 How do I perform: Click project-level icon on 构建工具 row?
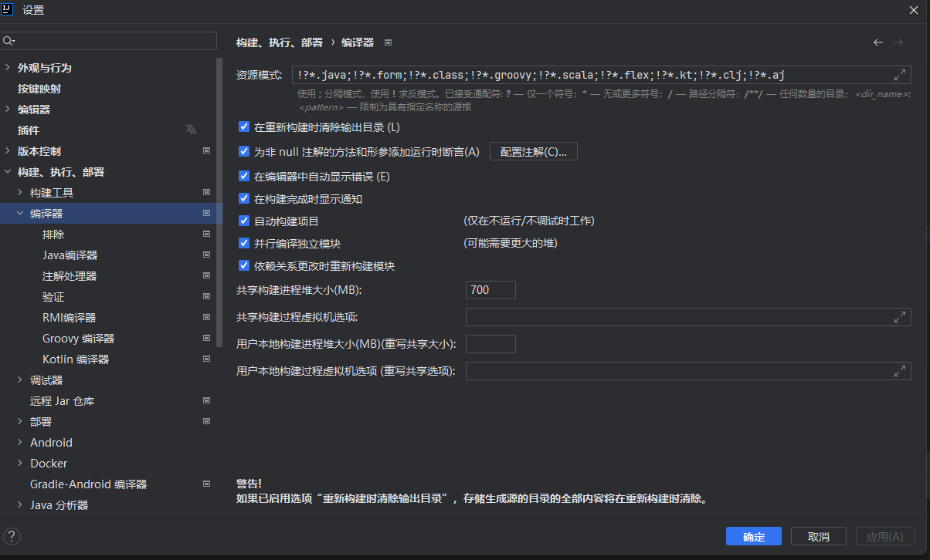206,192
